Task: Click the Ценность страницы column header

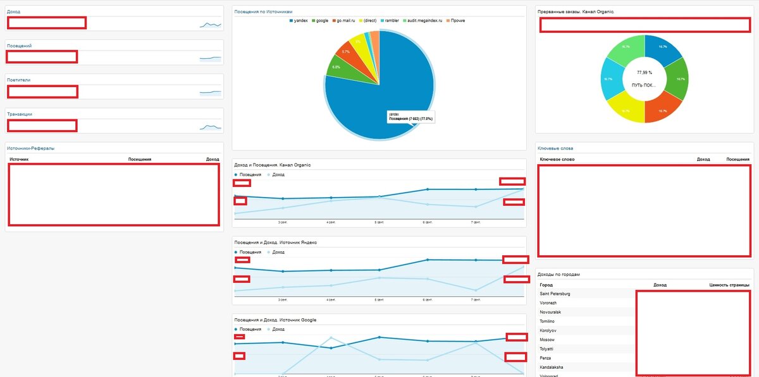Action: tap(729, 285)
